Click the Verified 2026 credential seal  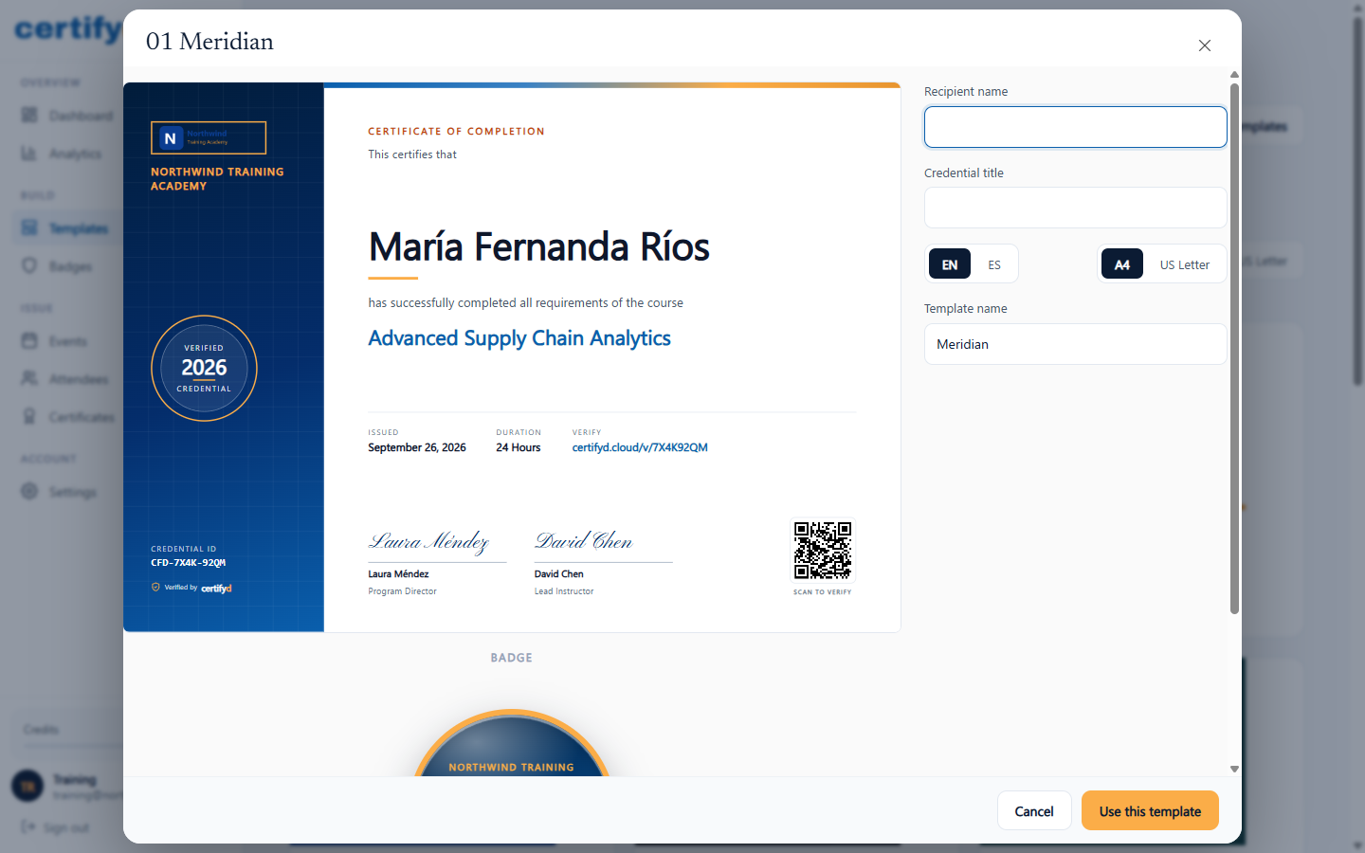pyautogui.click(x=204, y=368)
